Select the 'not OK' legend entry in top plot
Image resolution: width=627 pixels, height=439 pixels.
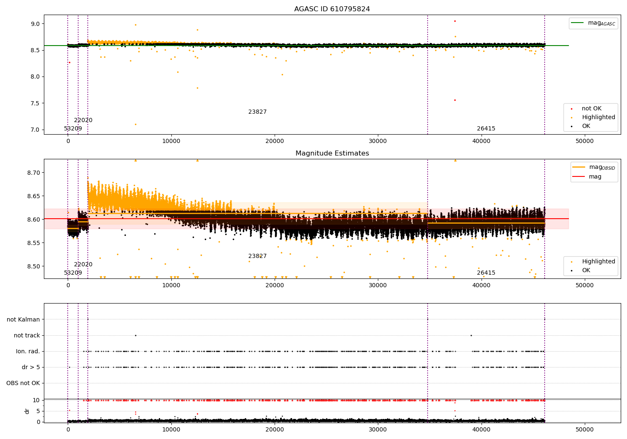click(591, 109)
